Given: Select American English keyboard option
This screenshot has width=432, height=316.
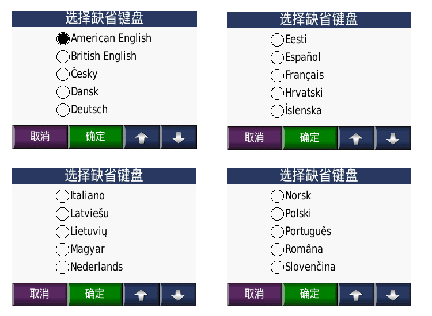Looking at the screenshot, I should (x=63, y=38).
